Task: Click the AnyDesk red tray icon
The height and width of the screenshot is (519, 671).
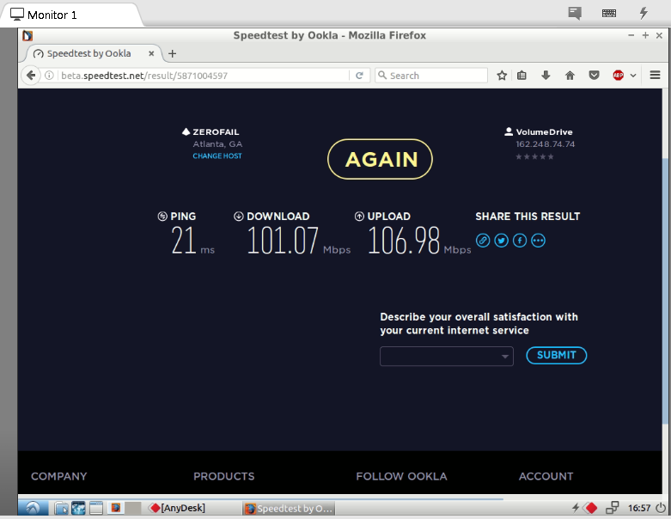Action: coord(591,508)
